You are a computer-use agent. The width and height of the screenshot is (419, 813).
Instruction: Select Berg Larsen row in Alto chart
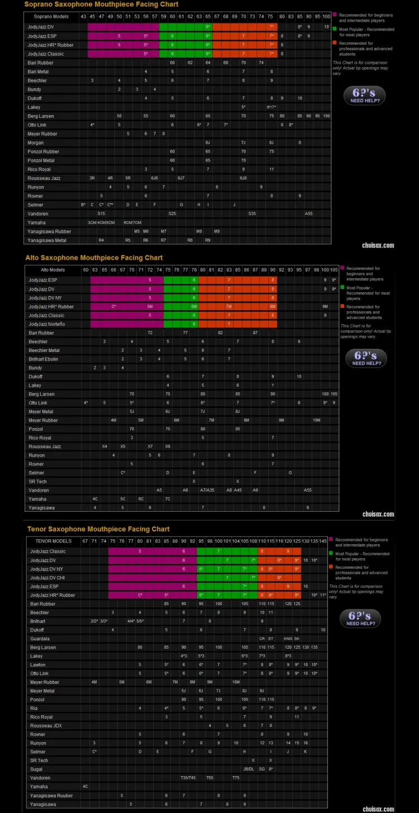tap(183, 394)
